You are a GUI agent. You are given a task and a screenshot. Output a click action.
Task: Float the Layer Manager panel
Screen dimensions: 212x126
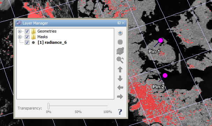[x=119, y=23]
